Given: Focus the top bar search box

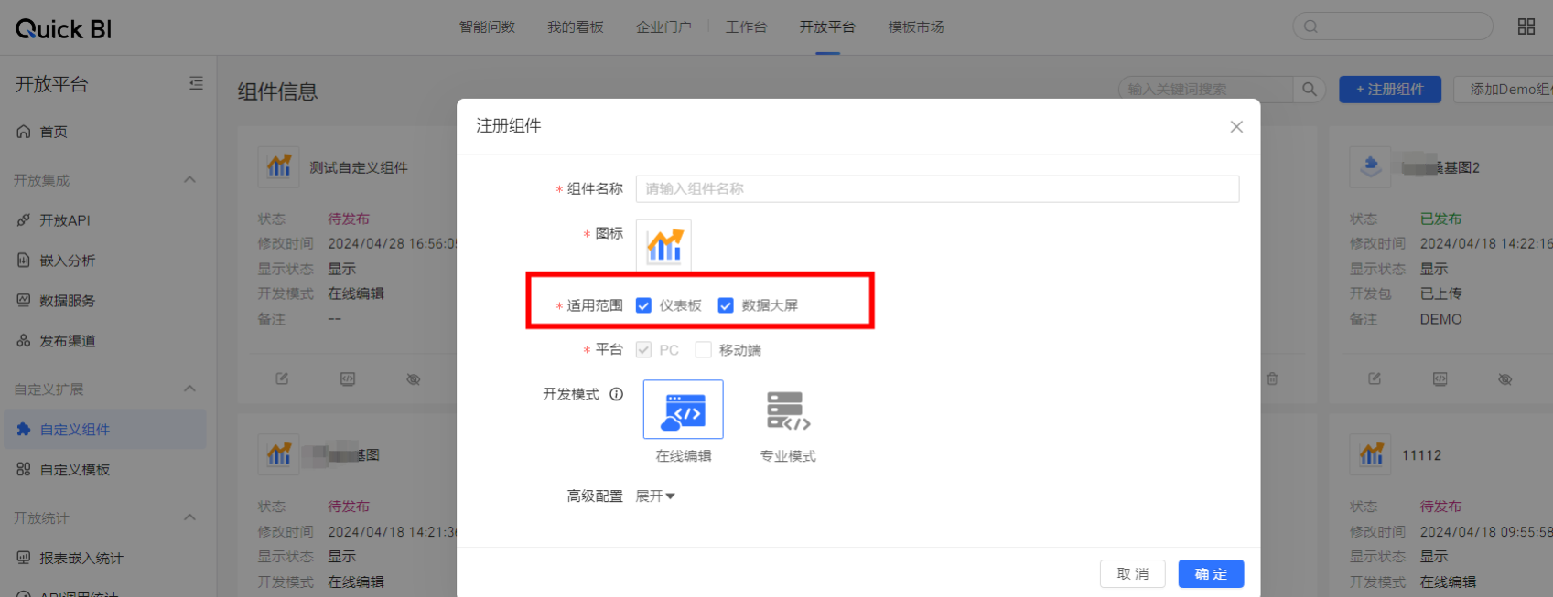Looking at the screenshot, I should pos(1392,27).
